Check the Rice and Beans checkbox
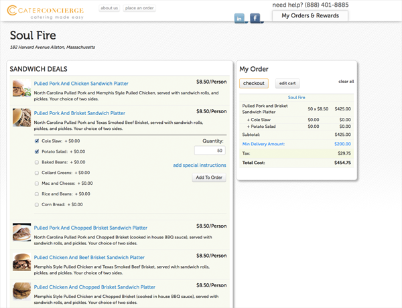 point(37,194)
